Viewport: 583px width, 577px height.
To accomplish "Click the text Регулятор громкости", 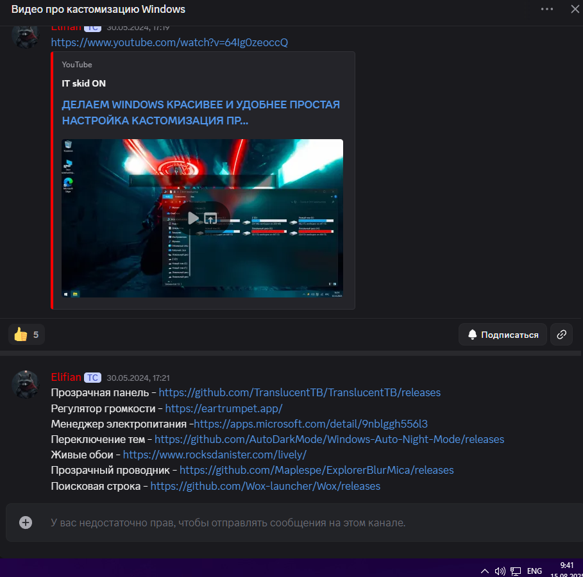I will point(103,408).
